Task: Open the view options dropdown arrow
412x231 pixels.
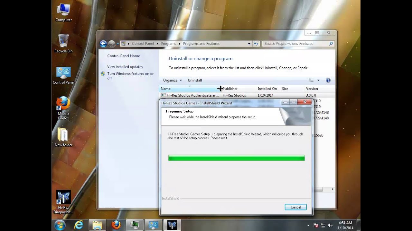Action: point(318,80)
